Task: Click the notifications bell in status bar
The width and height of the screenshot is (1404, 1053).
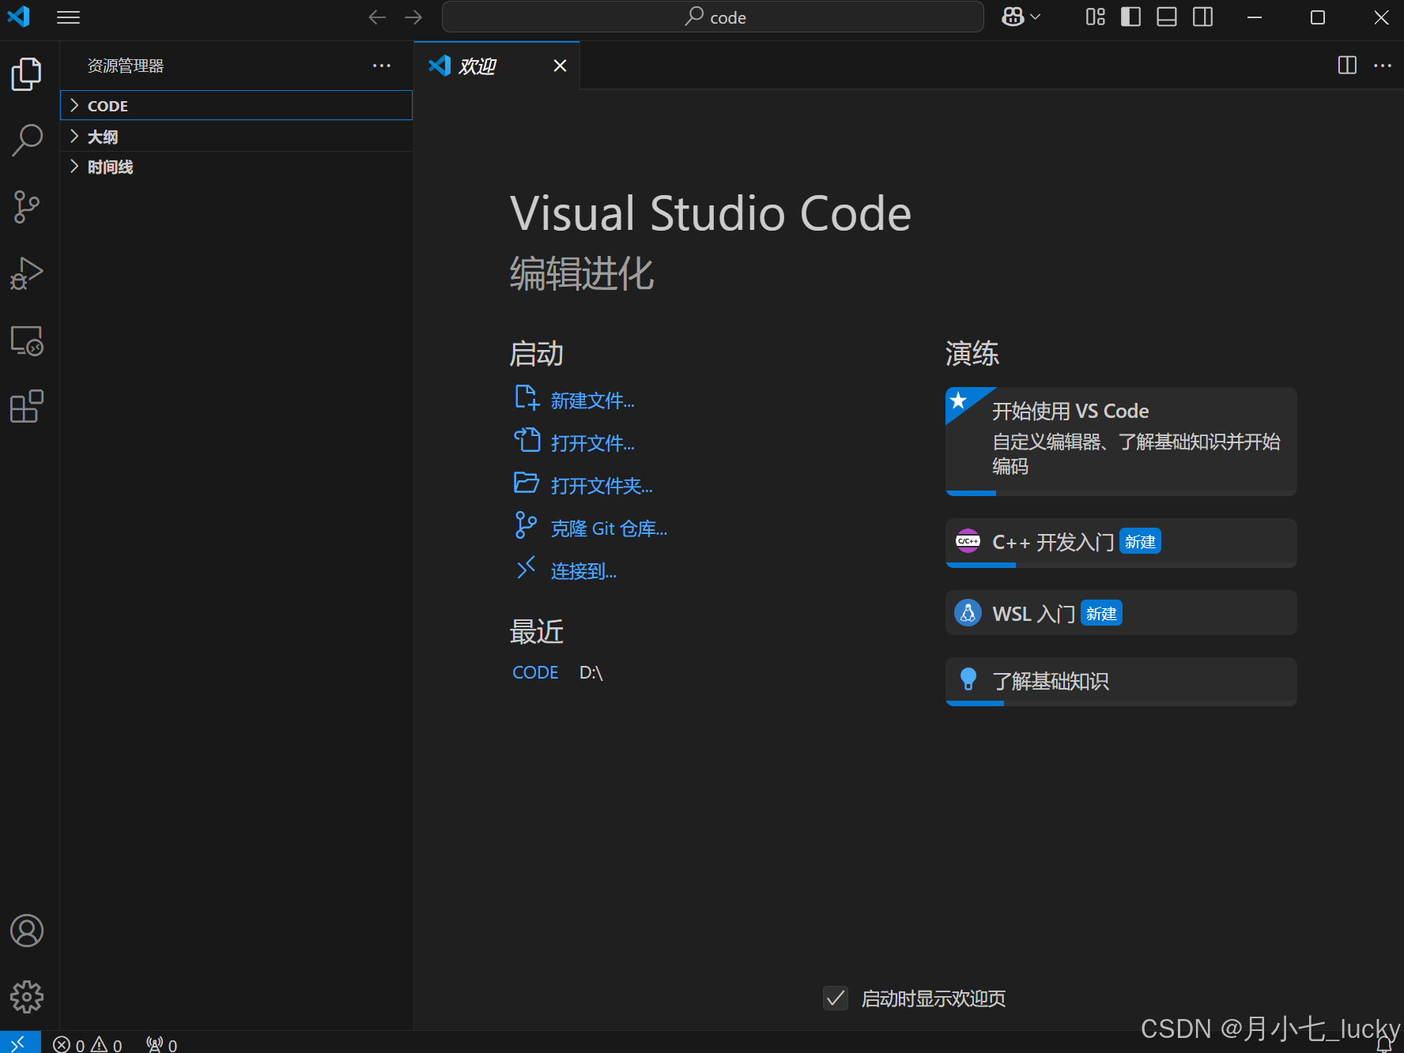Action: 1383,1044
